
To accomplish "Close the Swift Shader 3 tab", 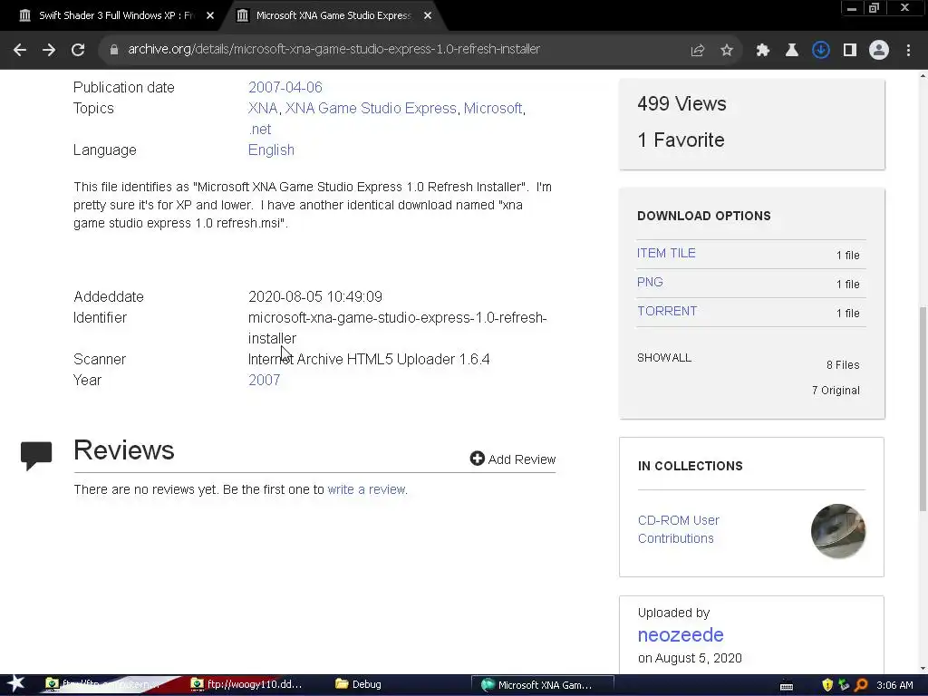I will coord(210,15).
